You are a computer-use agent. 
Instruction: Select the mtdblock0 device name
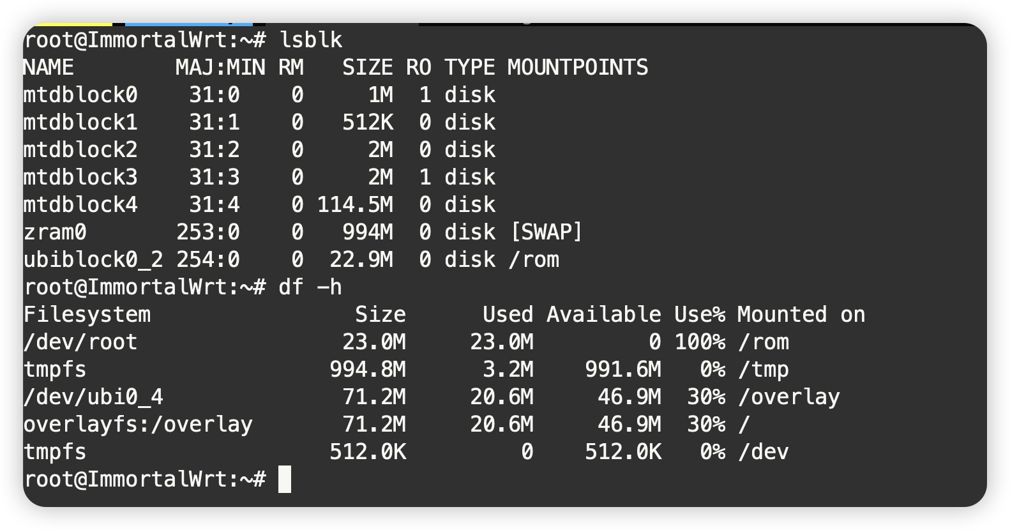pyautogui.click(x=80, y=95)
